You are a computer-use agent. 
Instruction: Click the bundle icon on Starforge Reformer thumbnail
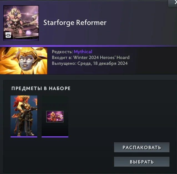click(x=8, y=35)
